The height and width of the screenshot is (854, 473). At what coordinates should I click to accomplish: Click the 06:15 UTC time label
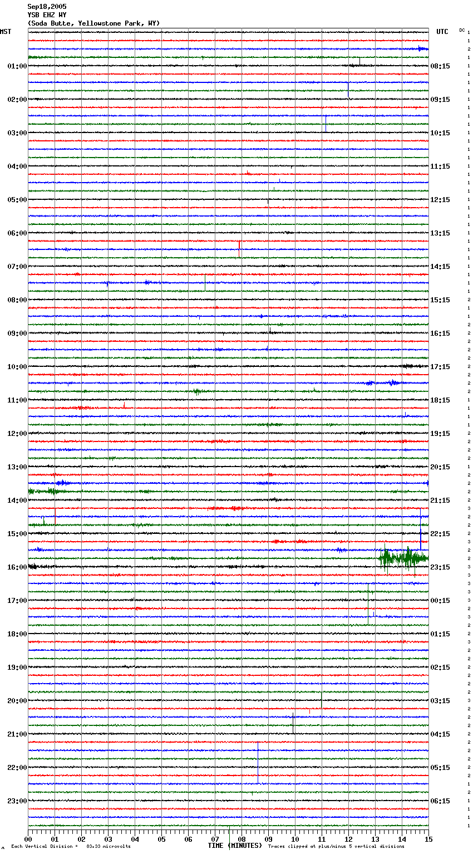point(440,801)
